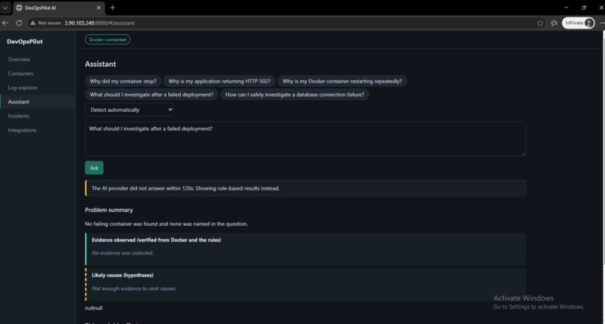Viewport: 605px width, 324px height.
Task: Open Containers in sidebar
Action: click(x=20, y=73)
